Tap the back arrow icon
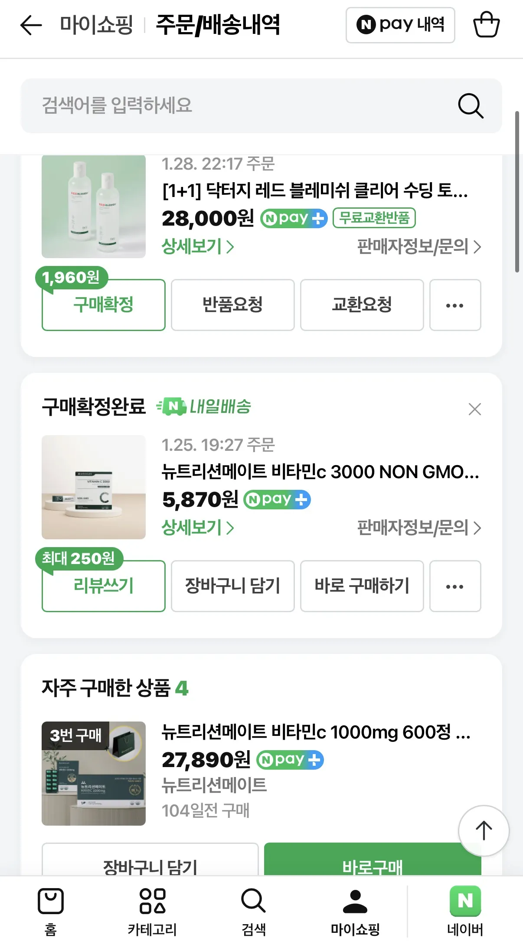523x948 pixels. point(31,25)
